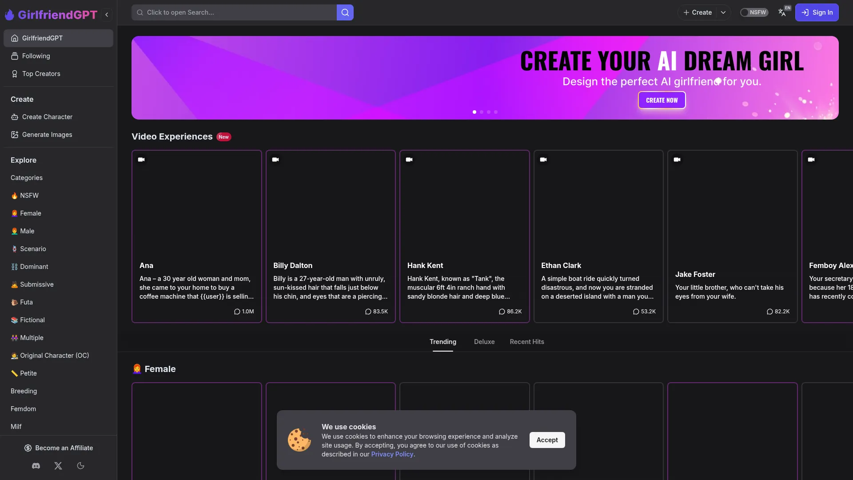Click the Sign In button
Viewport: 853px width, 480px height.
point(817,12)
